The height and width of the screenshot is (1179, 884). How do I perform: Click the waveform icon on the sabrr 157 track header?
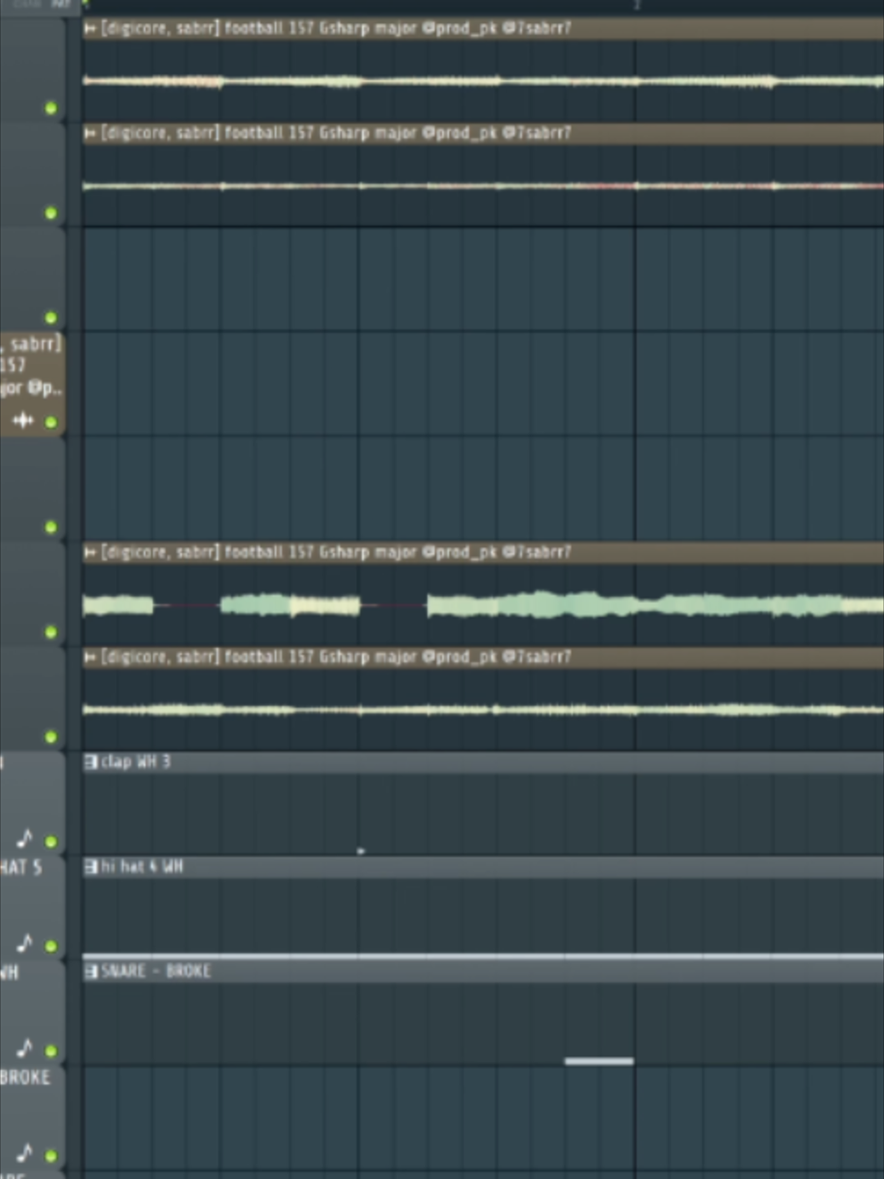coord(23,420)
